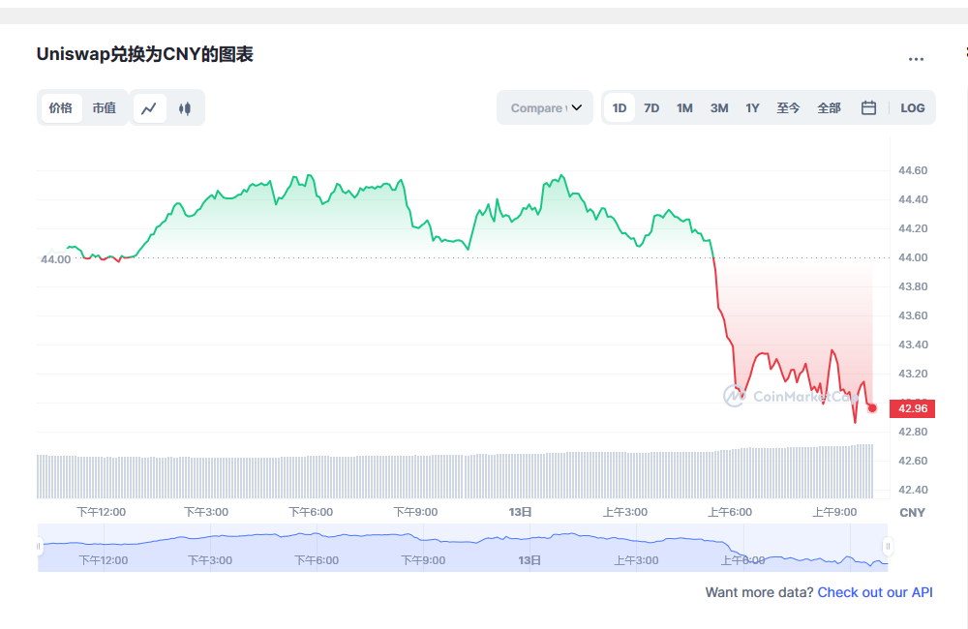The height and width of the screenshot is (629, 968).
Task: Click the 上午3:00 label in the range navigator
Action: pos(637,560)
